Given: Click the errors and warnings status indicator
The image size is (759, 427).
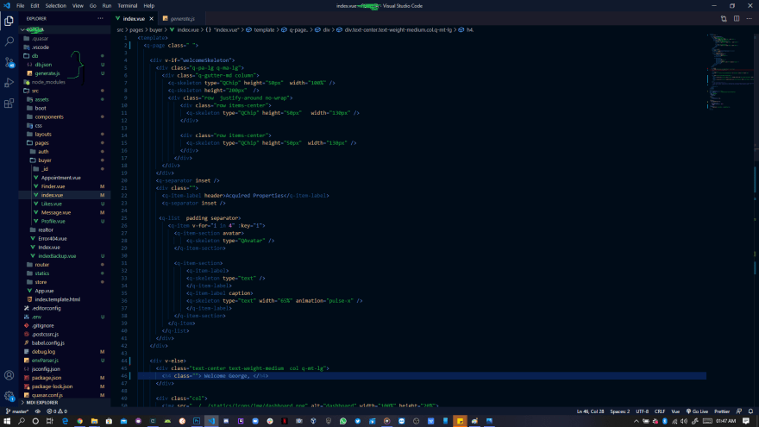Looking at the screenshot, I should pyautogui.click(x=57, y=411).
